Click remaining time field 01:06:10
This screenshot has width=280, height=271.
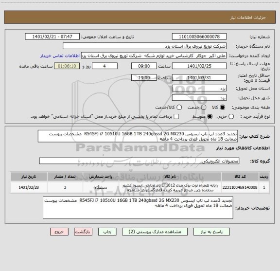67,66
